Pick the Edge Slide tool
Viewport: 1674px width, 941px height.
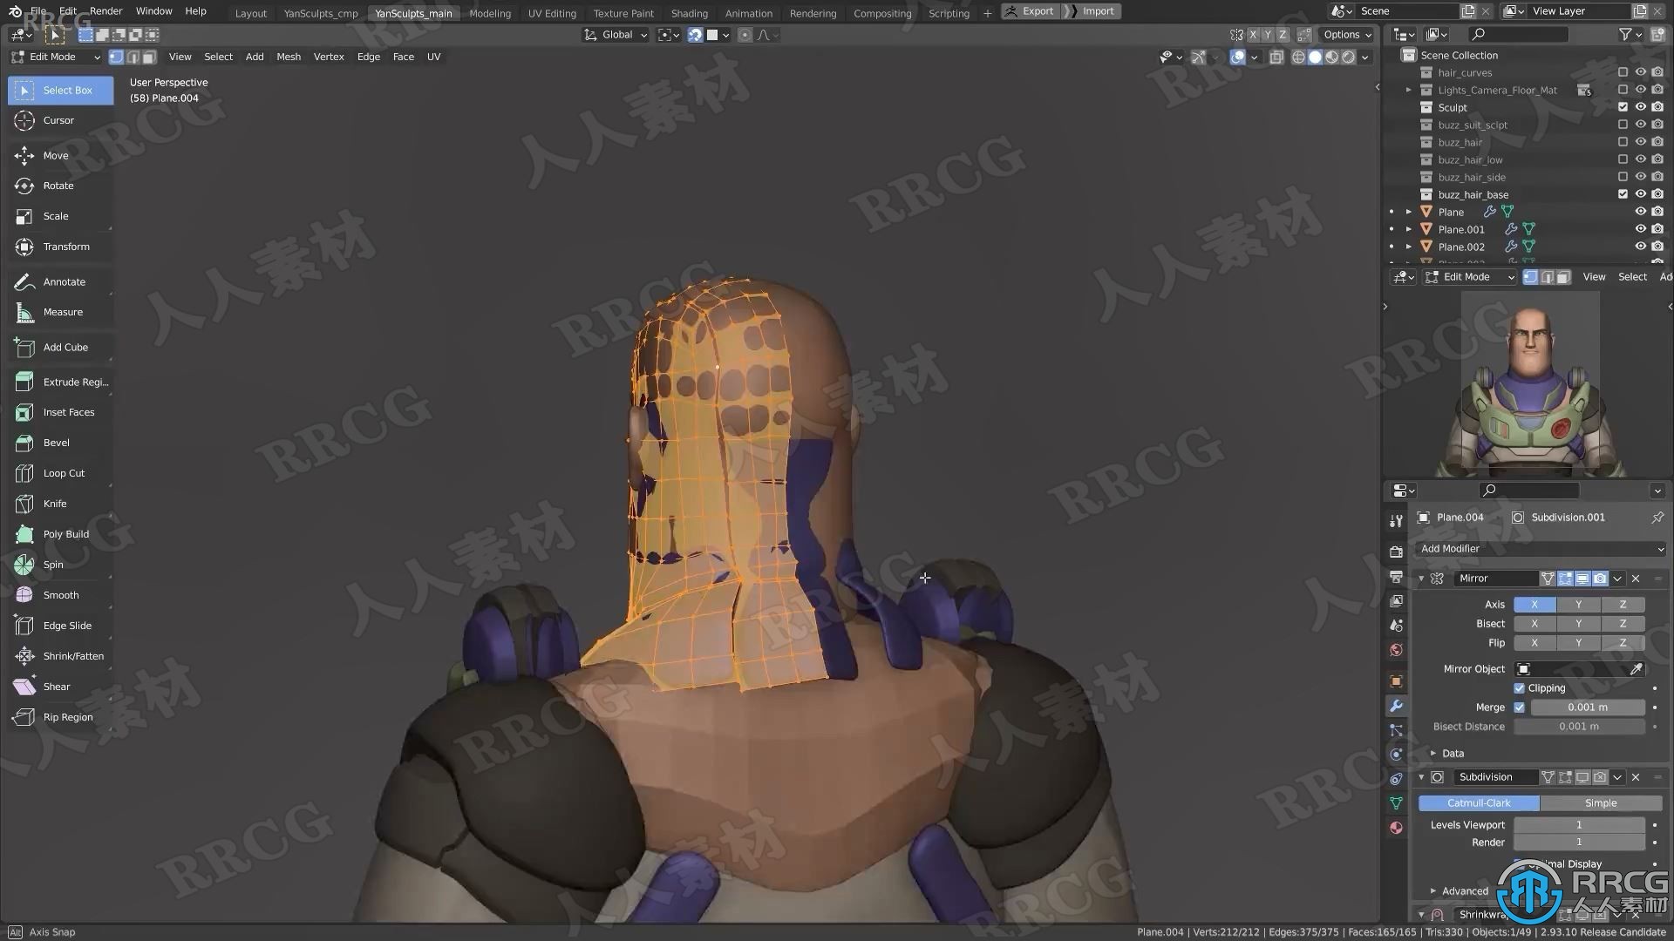tap(60, 626)
